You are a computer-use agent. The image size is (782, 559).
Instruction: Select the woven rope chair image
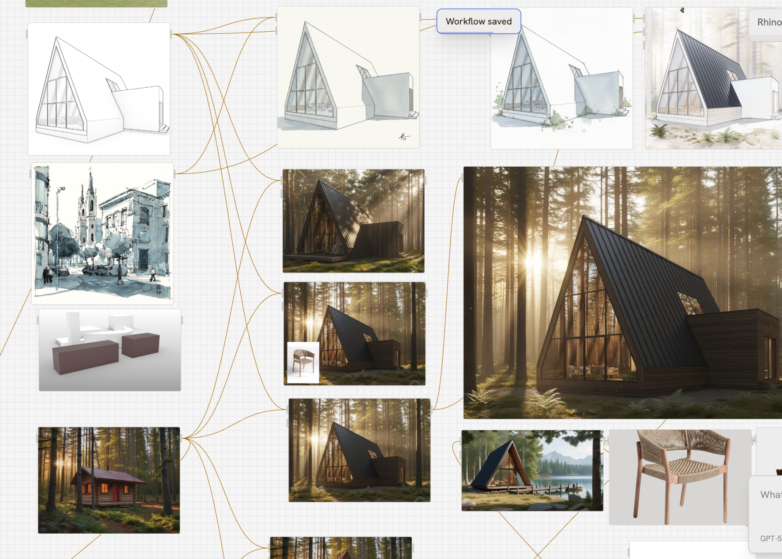coord(680,477)
